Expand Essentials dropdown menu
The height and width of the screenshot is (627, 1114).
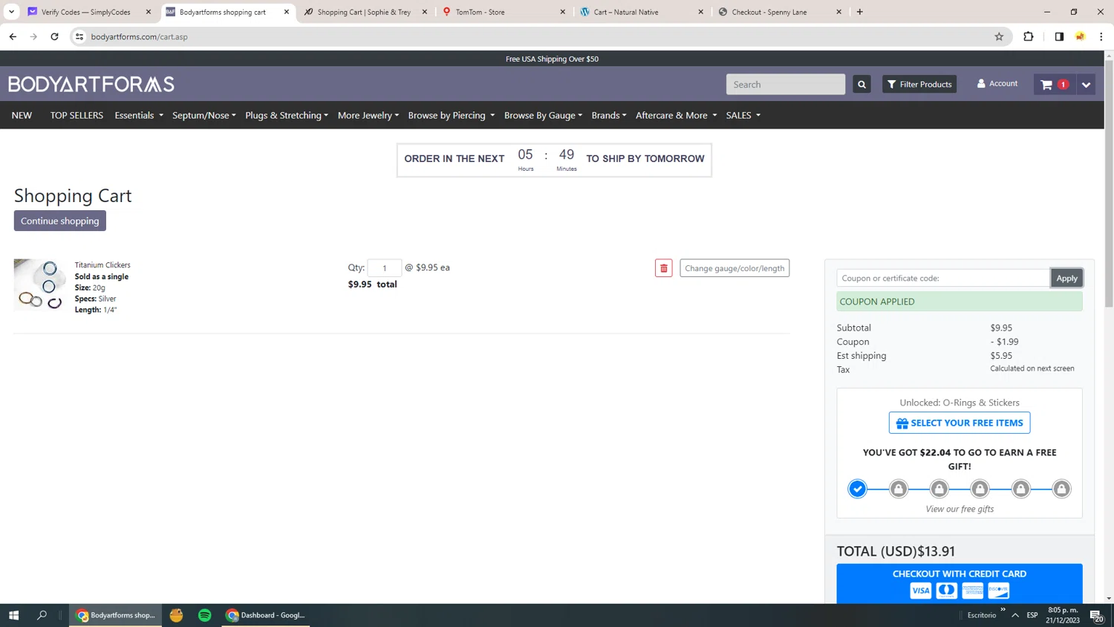139,115
